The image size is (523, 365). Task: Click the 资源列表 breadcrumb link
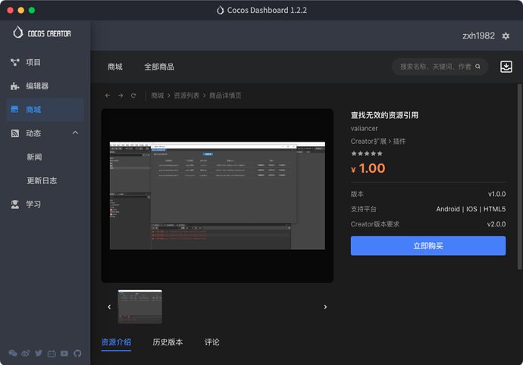coord(186,95)
